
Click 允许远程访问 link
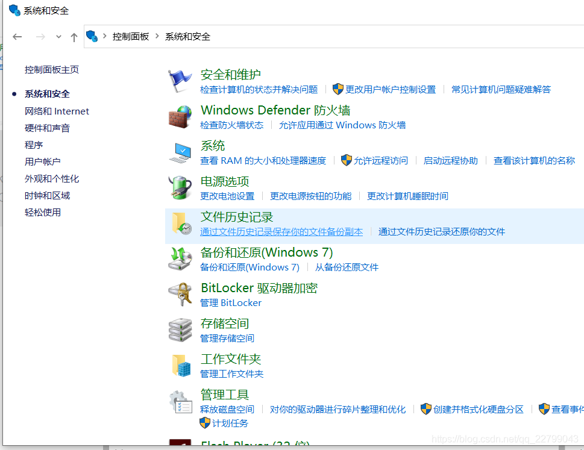[381, 160]
